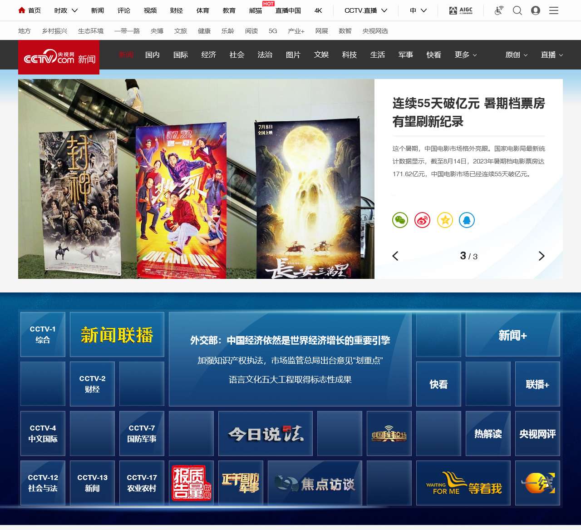
Task: Open the hamburger menu icon
Action: tap(554, 10)
